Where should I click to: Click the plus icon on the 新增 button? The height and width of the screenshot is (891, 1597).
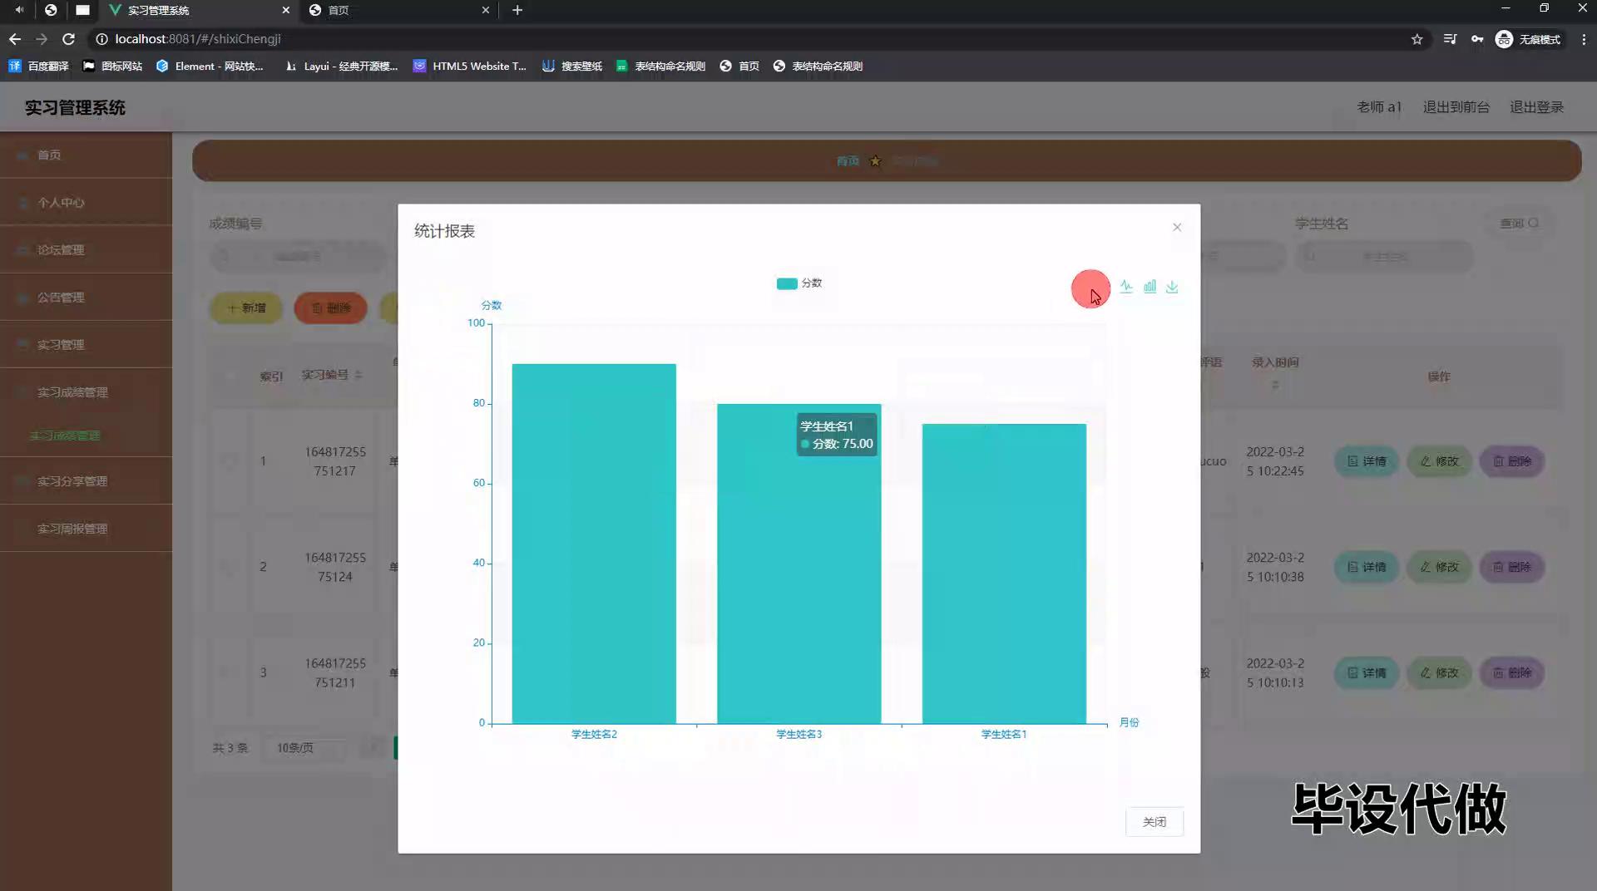tap(234, 308)
